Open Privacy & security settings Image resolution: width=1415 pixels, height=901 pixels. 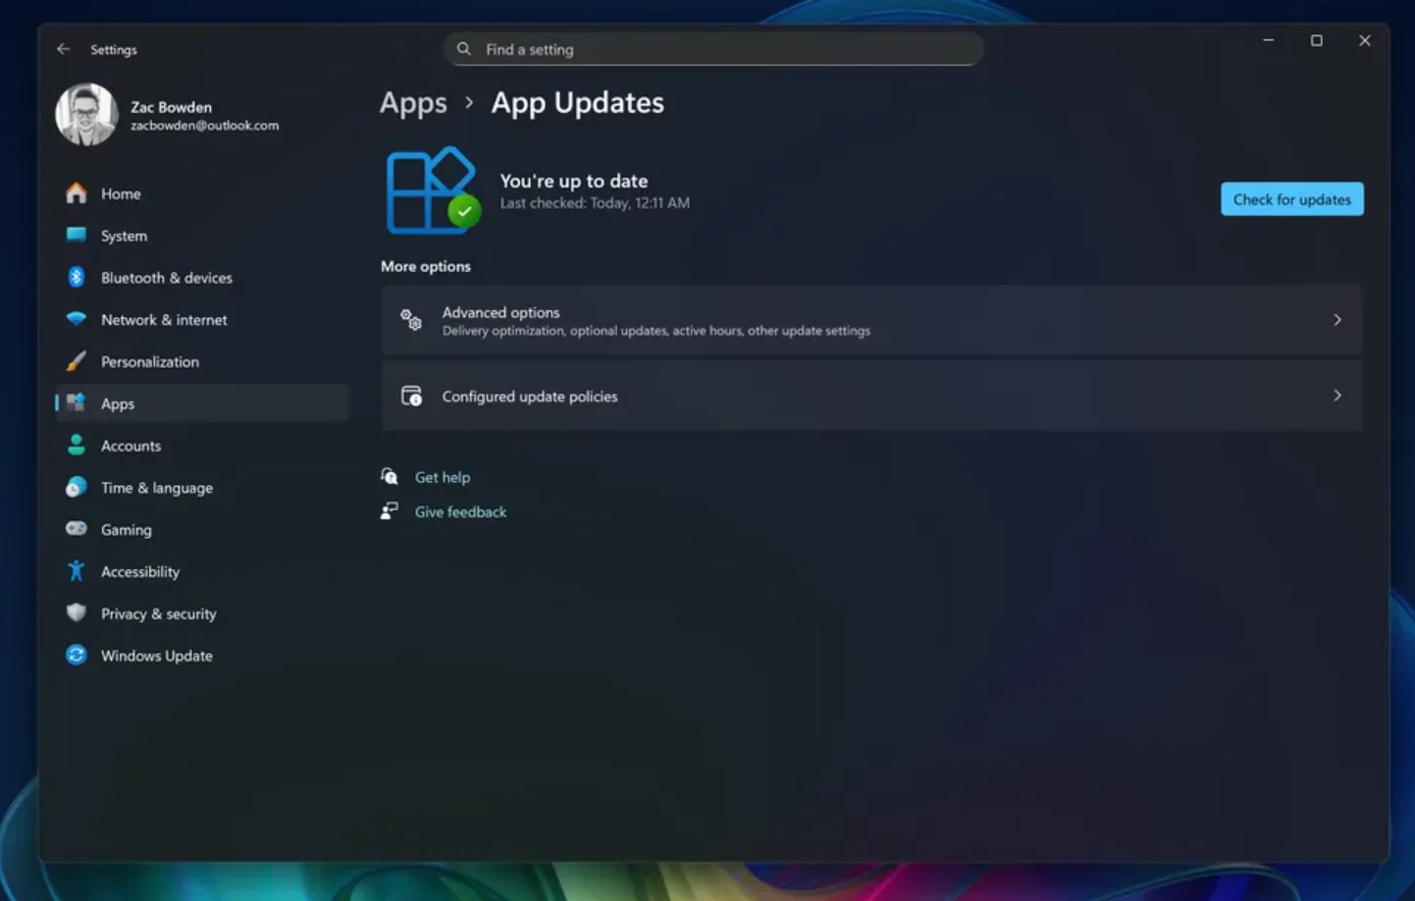coord(201,613)
